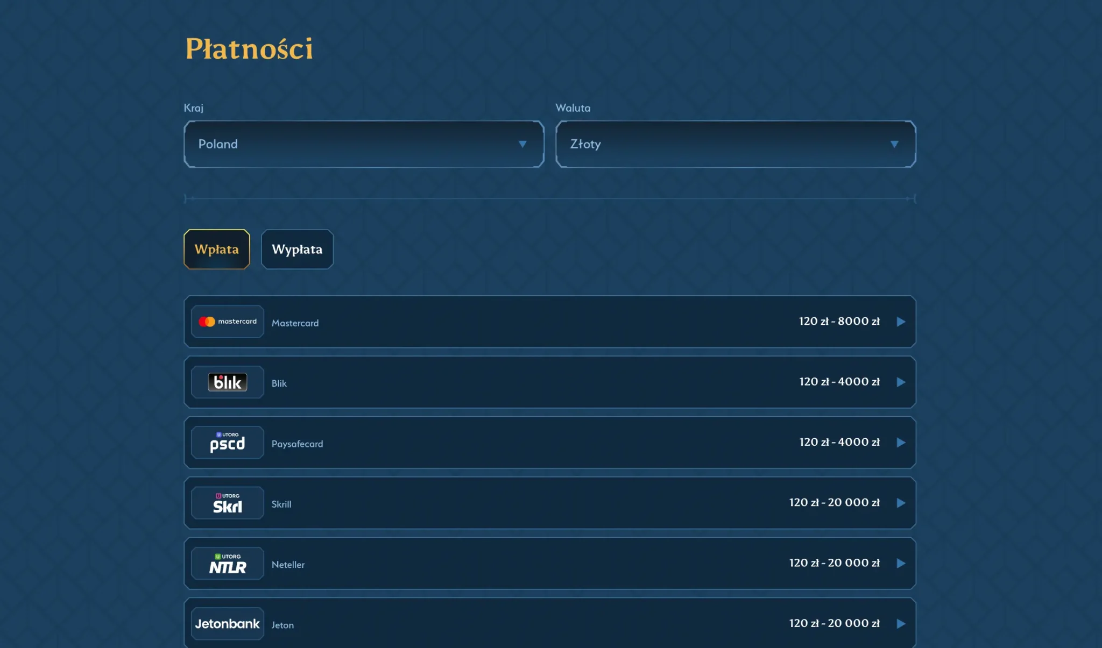Click the Jetonbank logo icon

[x=227, y=624]
